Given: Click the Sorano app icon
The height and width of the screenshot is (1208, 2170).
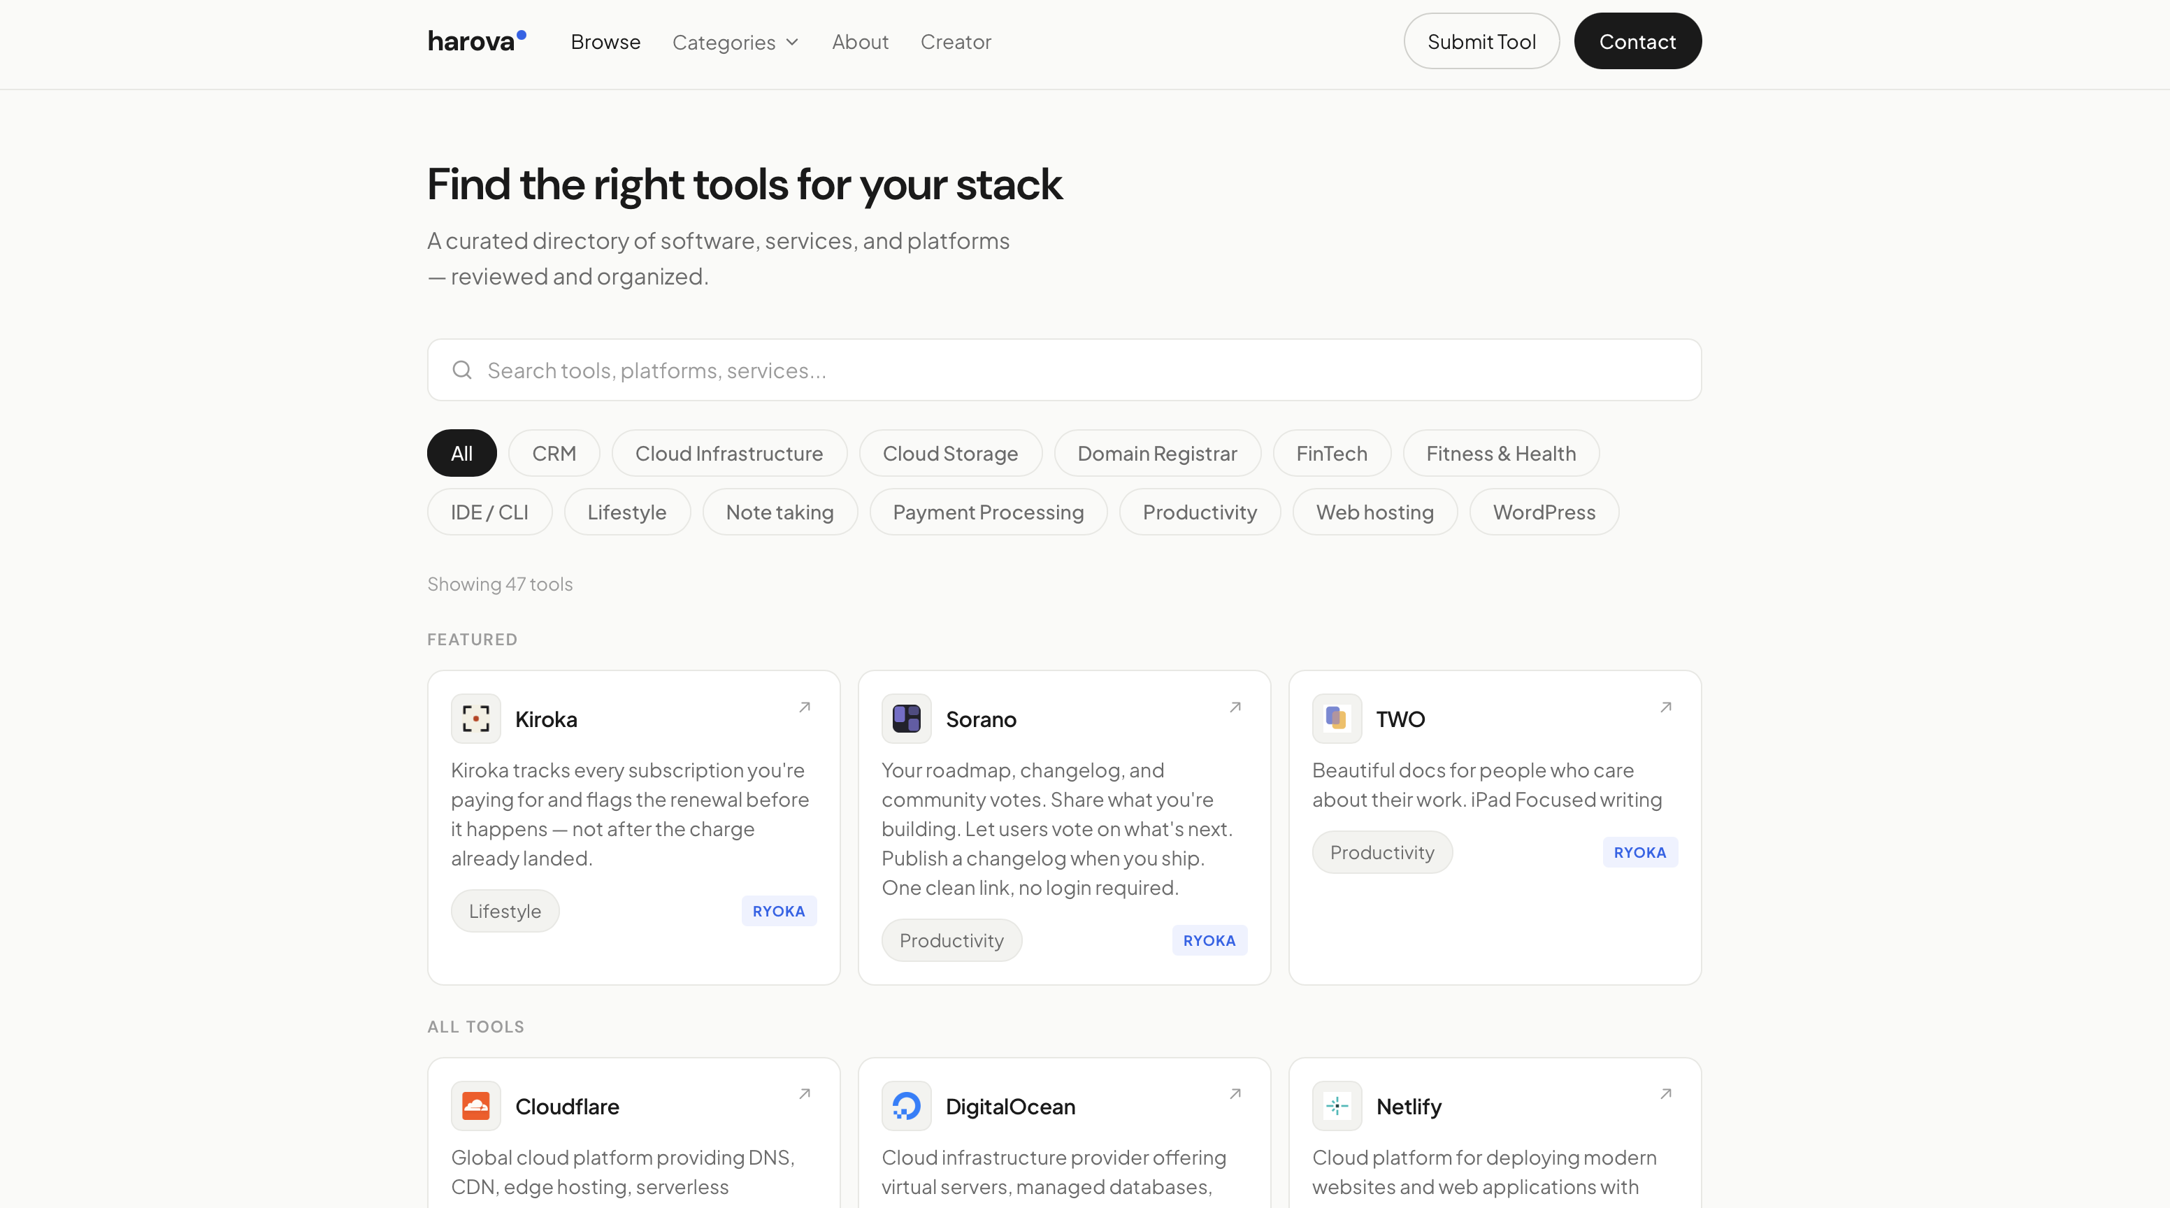Looking at the screenshot, I should point(907,719).
